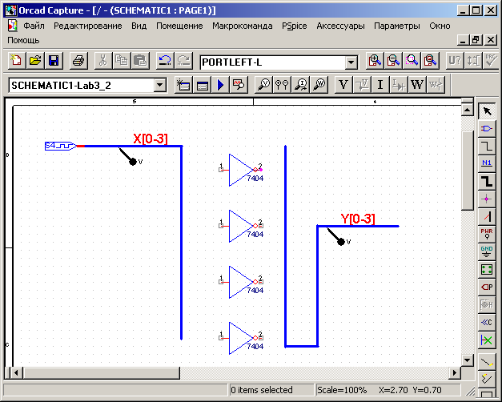Viewport: 502px width, 402px height.
Task: Open the Вид menu
Action: point(139,26)
